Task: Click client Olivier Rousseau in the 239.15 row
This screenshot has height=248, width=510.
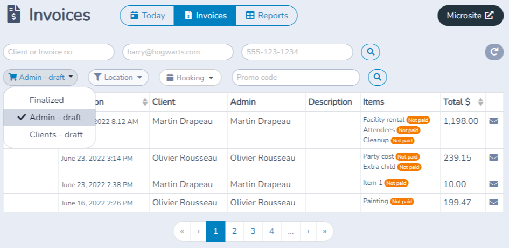Action: point(185,158)
